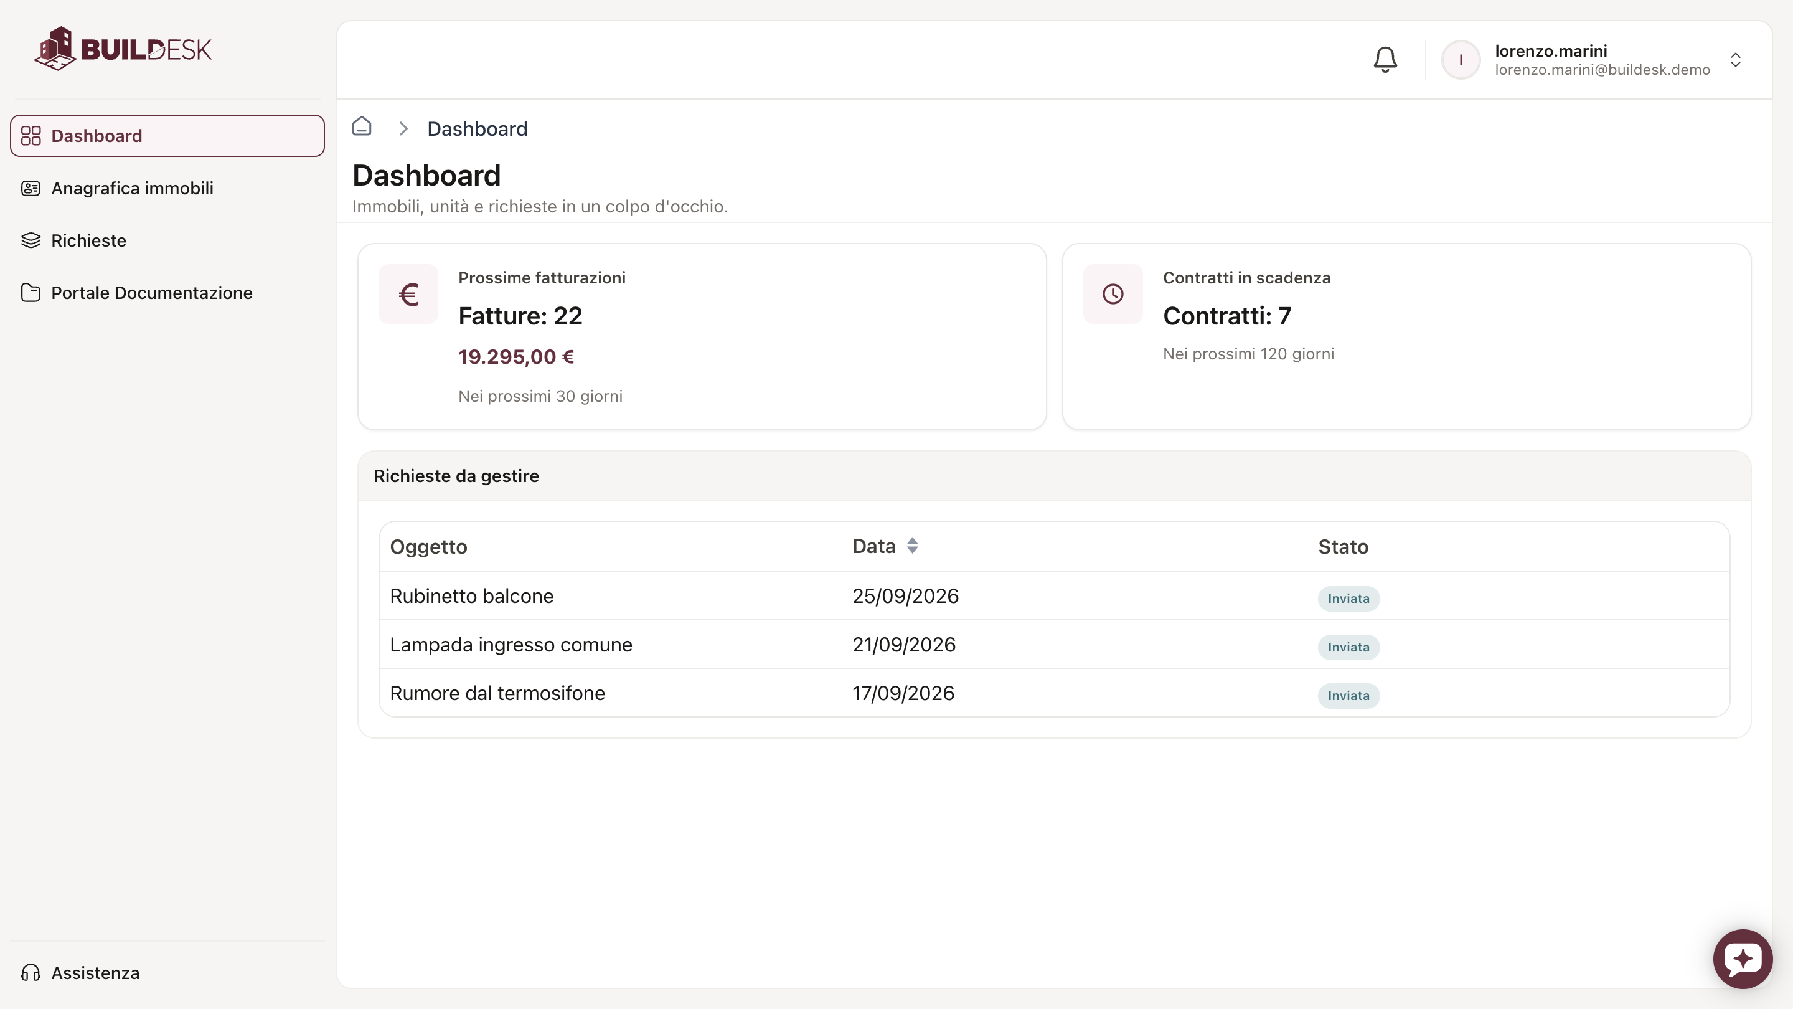The width and height of the screenshot is (1793, 1009).
Task: Click the Contratti: 7 value
Action: click(1227, 316)
